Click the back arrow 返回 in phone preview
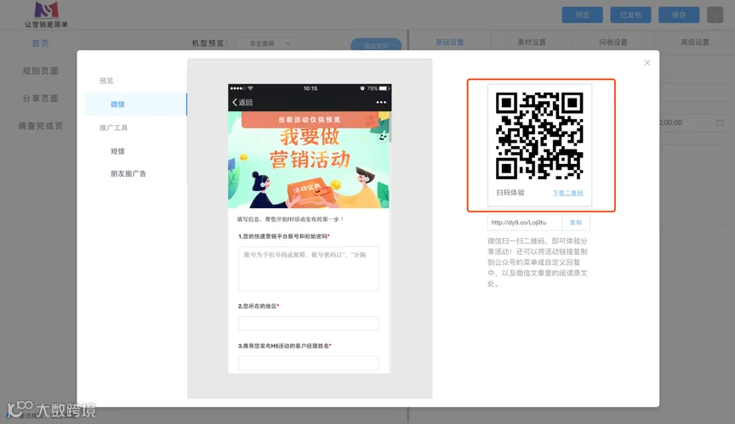The height and width of the screenshot is (424, 735). click(x=242, y=102)
